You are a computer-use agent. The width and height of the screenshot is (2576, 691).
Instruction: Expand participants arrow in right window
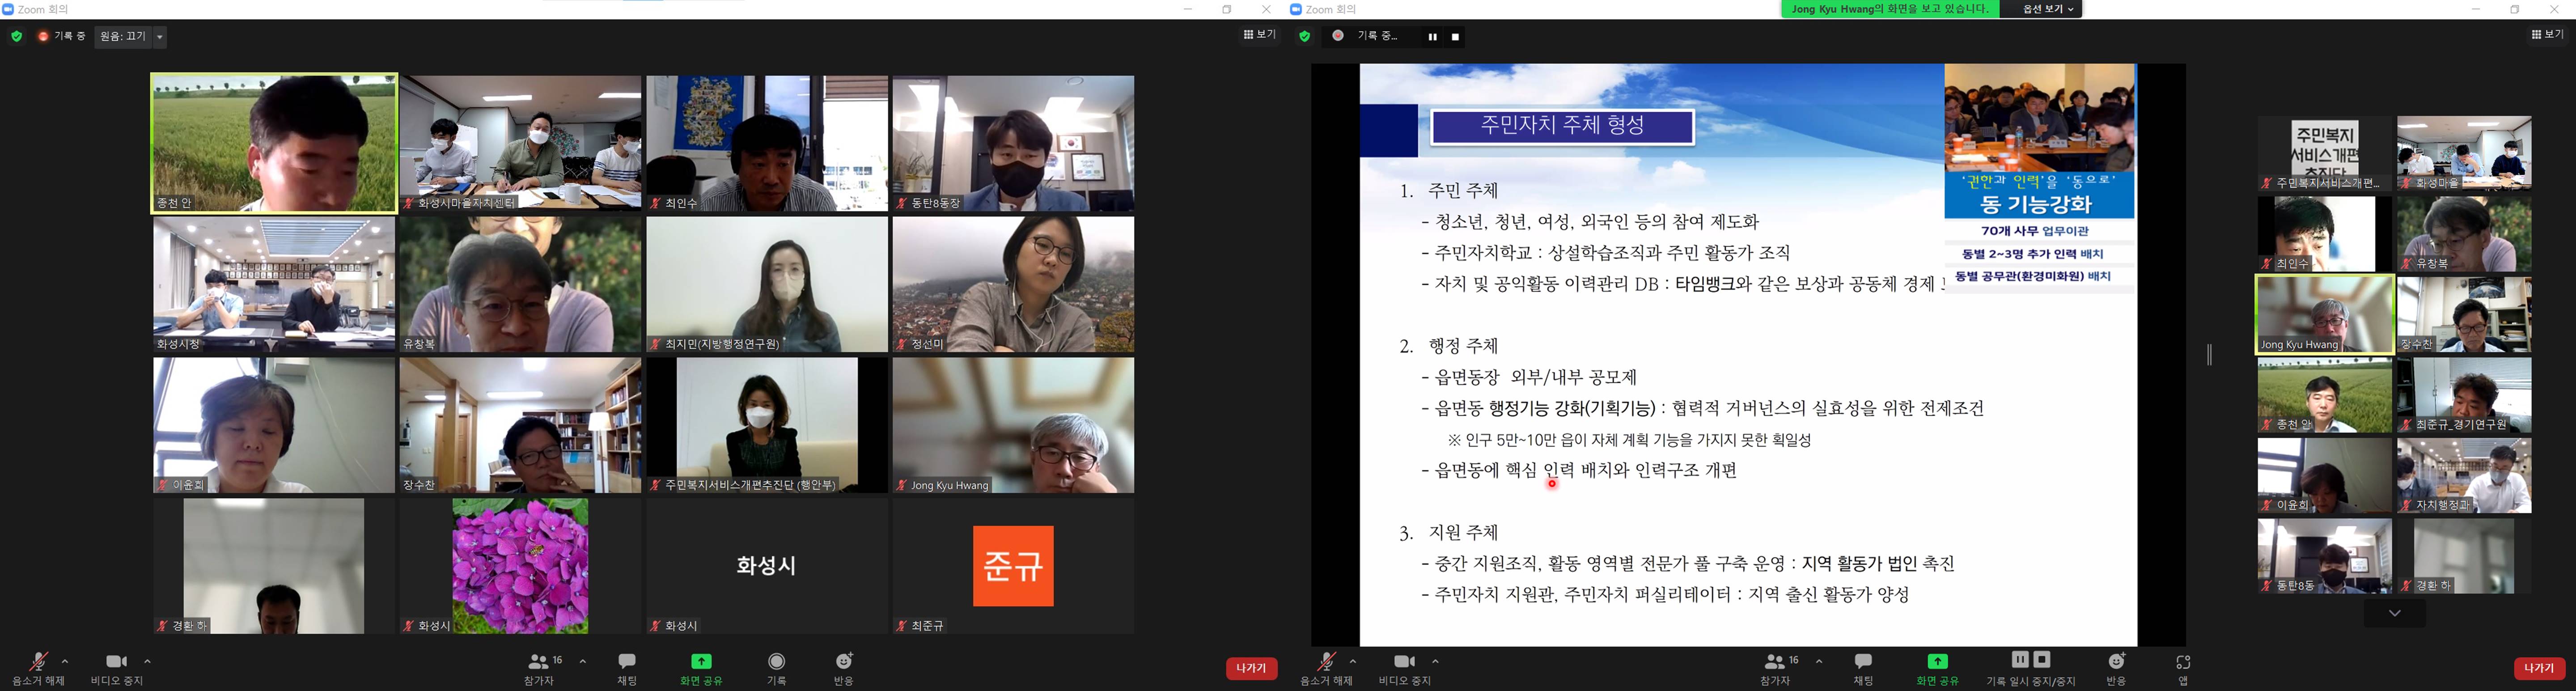pos(1818,661)
